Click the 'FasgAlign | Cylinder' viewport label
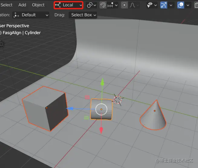This screenshot has height=168, width=198. 22,33
